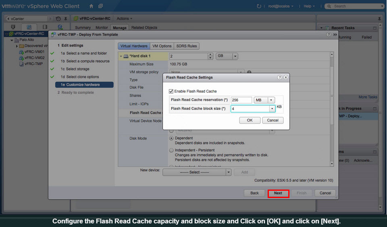Click the cache reservation value field
This screenshot has height=227, width=387.
241,100
